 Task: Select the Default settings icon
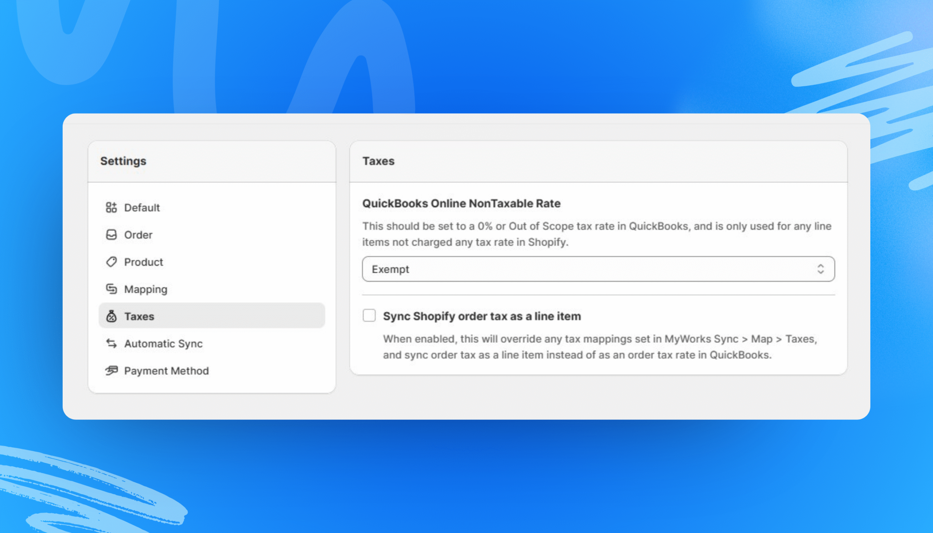[x=111, y=207]
